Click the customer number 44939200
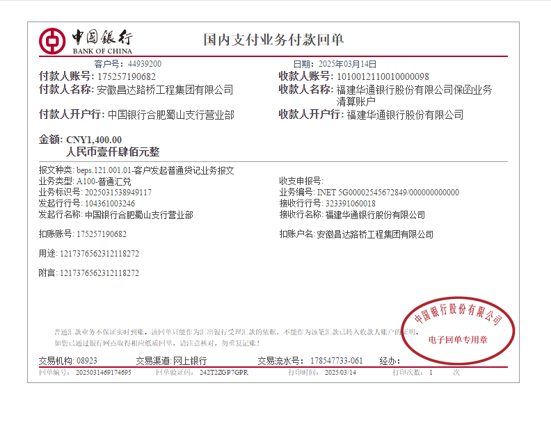 144,64
